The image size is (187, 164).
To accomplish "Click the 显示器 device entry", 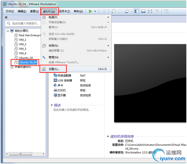I will [x=62, y=95].
